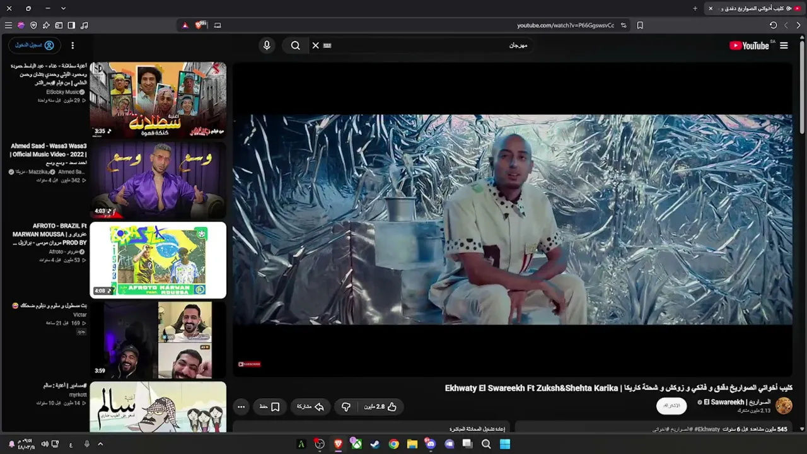Switch to Brave browser in the taskbar
This screenshot has width=807, height=454.
click(x=339, y=444)
